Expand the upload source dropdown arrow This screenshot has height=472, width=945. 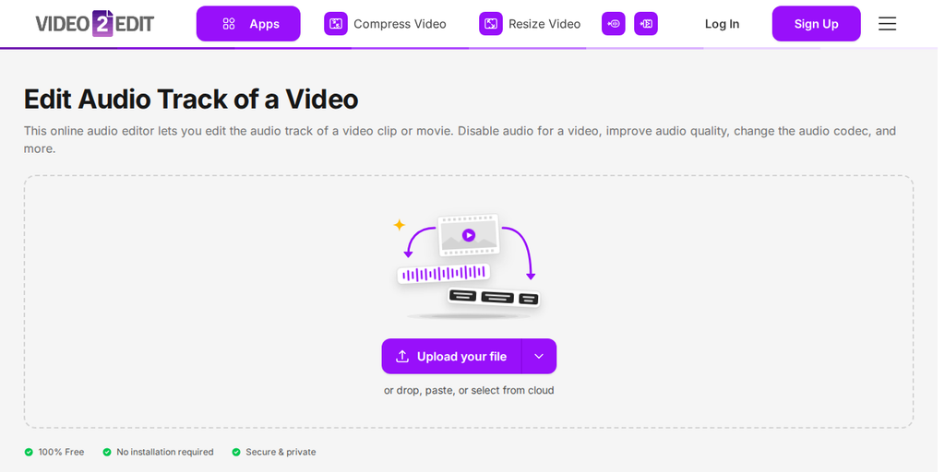pos(539,357)
